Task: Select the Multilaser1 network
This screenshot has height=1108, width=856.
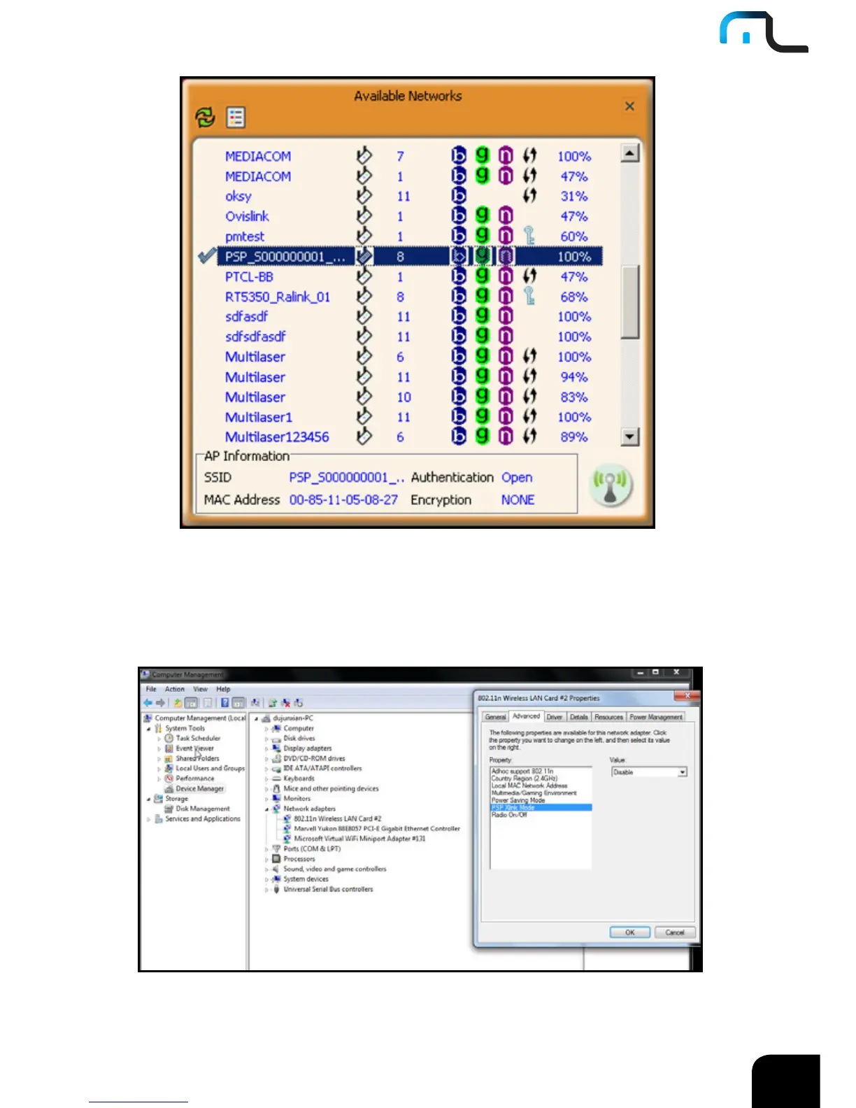Action: coord(408,417)
